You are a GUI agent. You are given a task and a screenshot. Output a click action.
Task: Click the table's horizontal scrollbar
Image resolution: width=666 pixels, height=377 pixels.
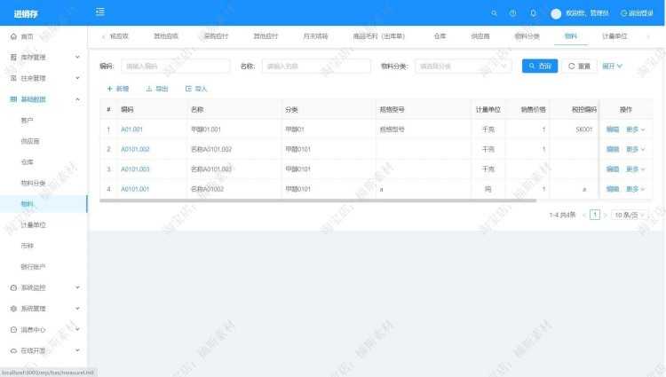(318, 200)
